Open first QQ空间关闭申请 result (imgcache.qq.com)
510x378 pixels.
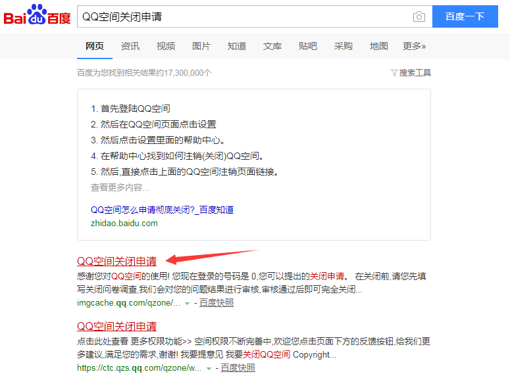(116, 262)
